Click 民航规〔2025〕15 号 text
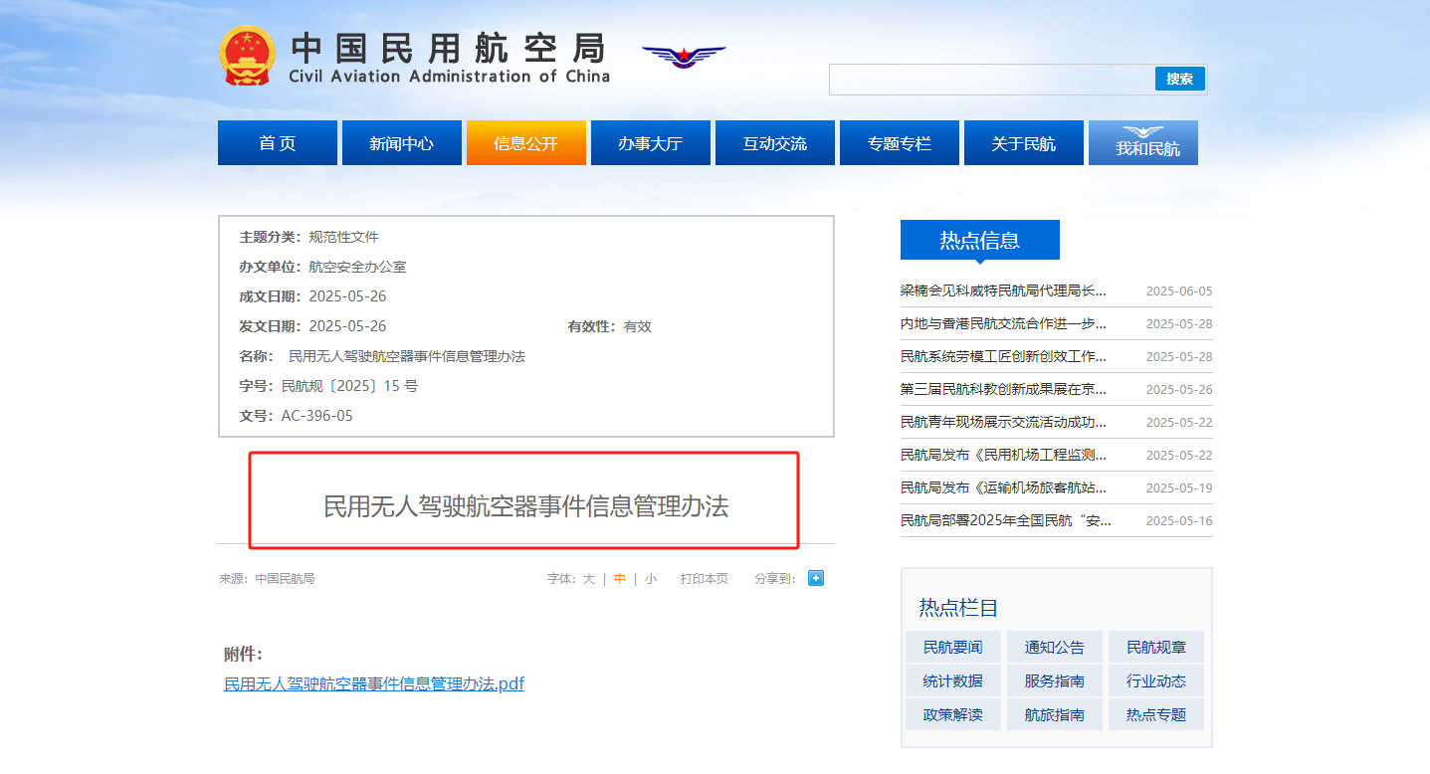 coord(349,386)
